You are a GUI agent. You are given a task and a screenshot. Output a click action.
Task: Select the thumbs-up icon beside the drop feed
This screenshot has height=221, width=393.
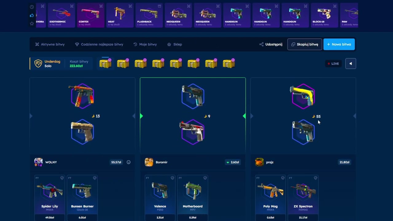32,15
